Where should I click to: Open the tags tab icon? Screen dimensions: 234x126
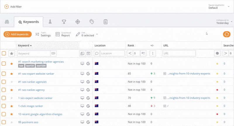92,22
